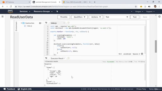Open the Environment side panel tab

16,26
